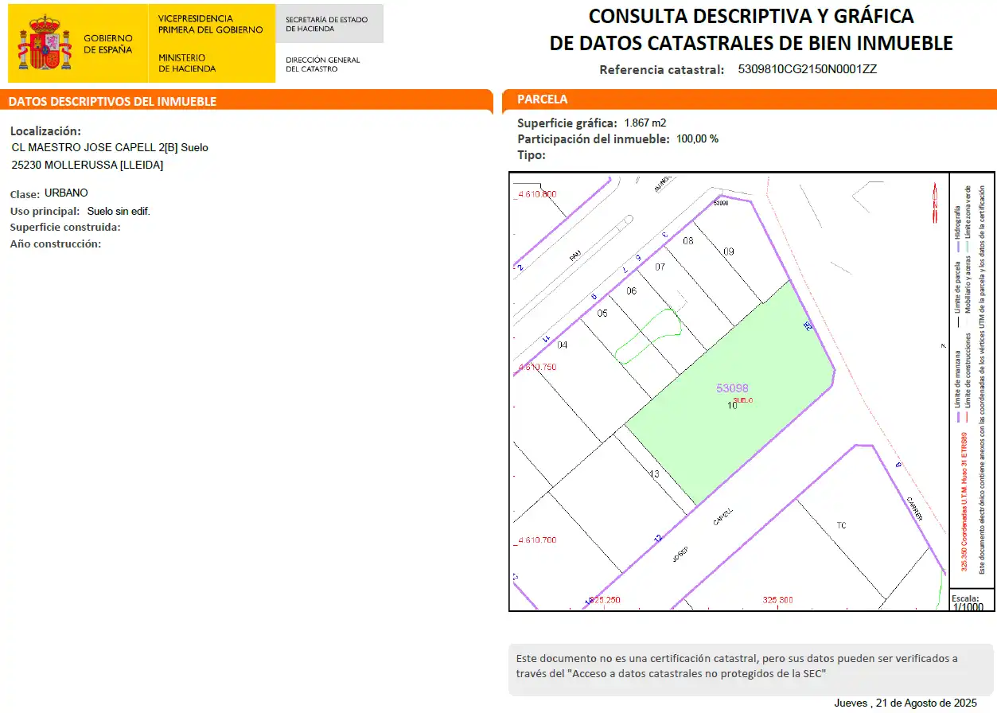997x713 pixels.
Task: Select the 'Suelo sin edif.' value
Action: point(119,211)
